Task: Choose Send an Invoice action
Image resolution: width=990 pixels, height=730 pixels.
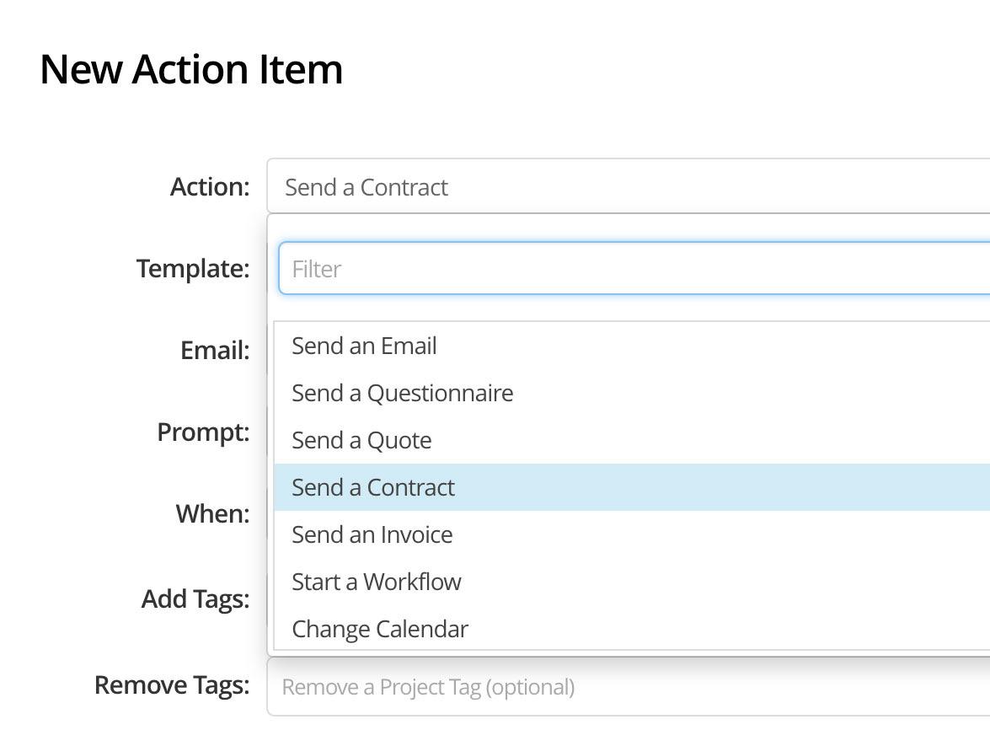Action: 372,534
